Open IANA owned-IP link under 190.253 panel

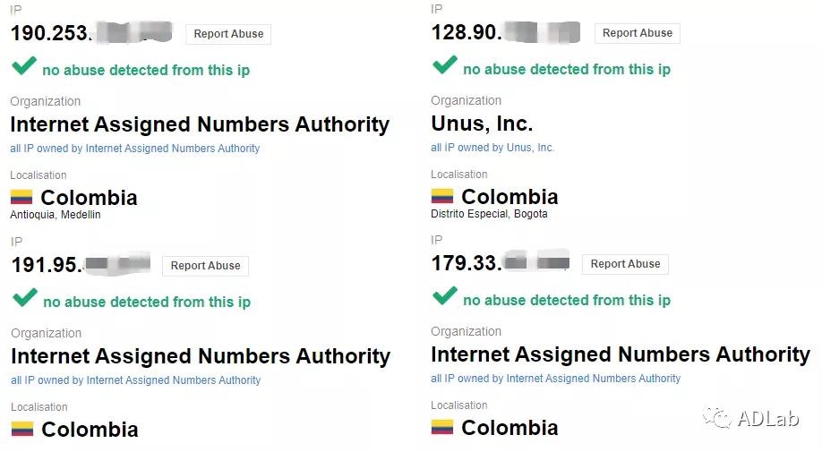135,149
